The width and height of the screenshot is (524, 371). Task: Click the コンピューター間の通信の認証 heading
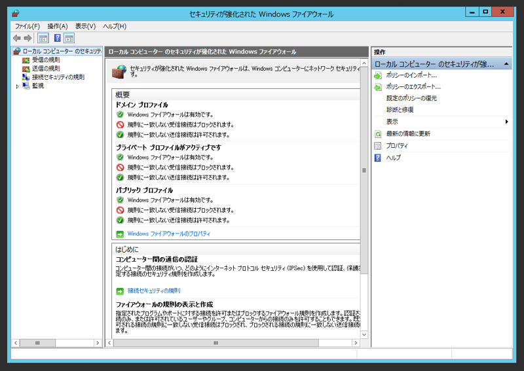point(157,260)
